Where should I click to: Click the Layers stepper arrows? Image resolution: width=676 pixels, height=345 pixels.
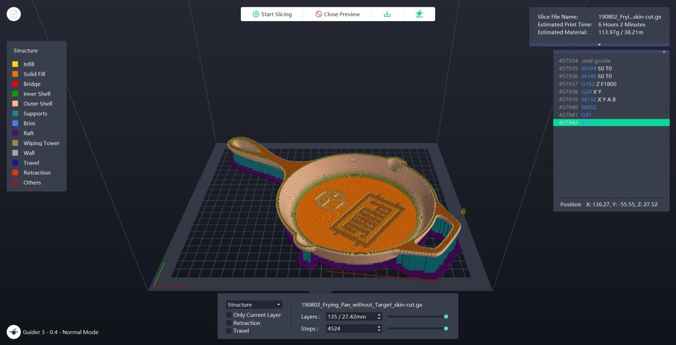point(379,317)
